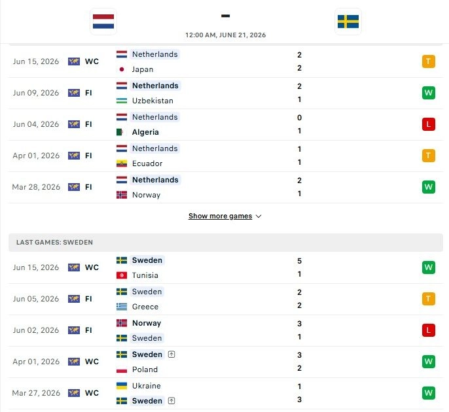Open the Uzbekistan team link
This screenshot has height=412, width=449.
coord(153,101)
